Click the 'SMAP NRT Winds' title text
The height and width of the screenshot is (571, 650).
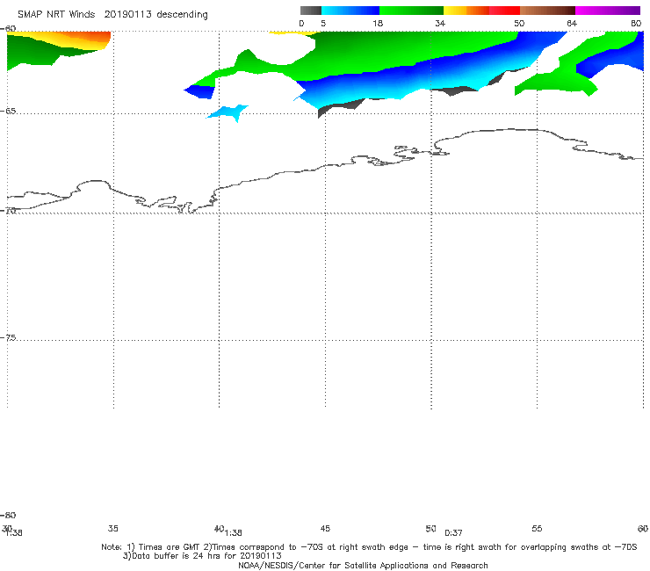(x=56, y=14)
